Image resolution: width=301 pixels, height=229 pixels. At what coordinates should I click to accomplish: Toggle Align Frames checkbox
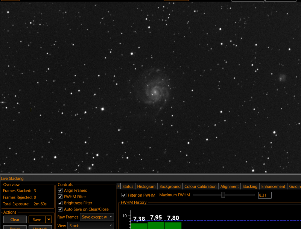(x=60, y=190)
